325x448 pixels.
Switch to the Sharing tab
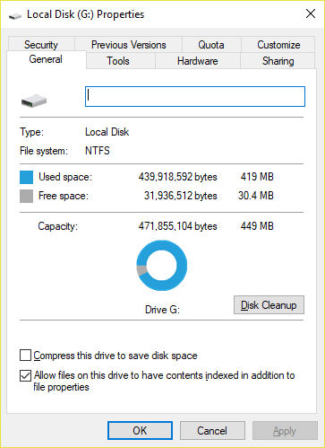coord(278,61)
